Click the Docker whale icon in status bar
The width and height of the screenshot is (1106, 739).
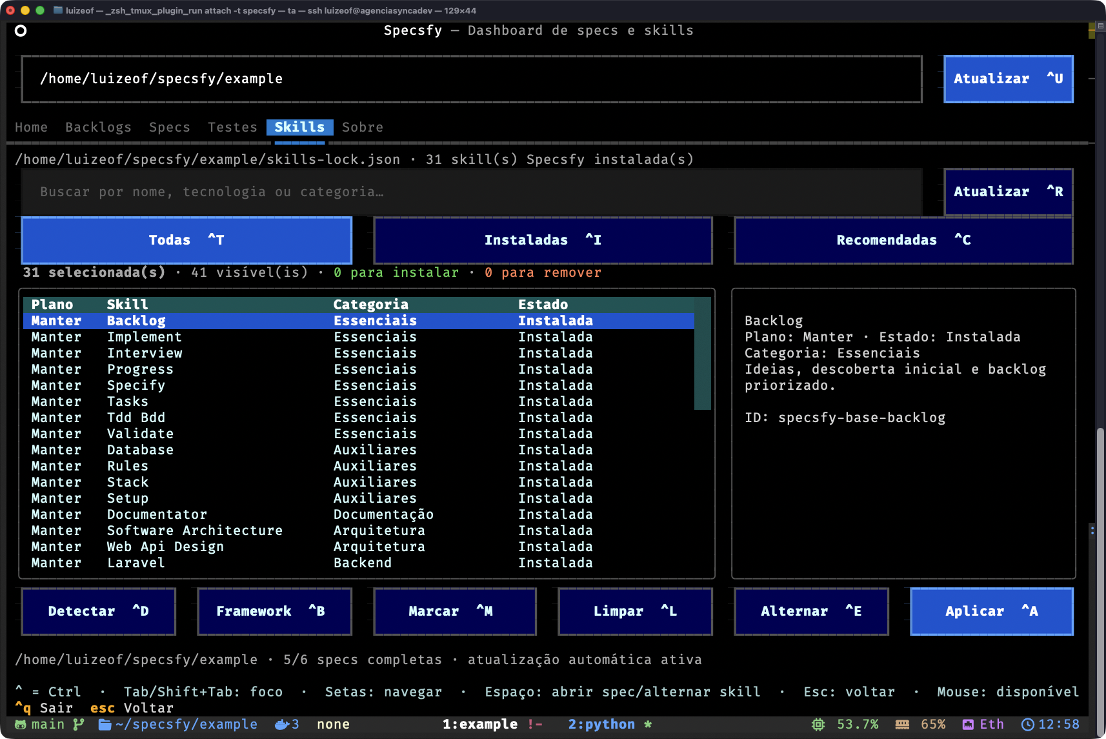click(x=282, y=724)
